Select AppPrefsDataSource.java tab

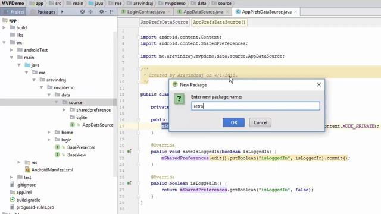coord(267,12)
